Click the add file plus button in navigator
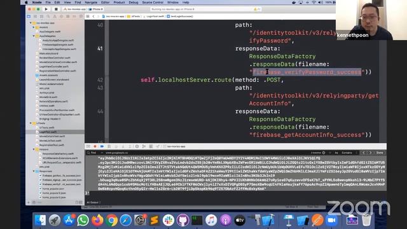The height and width of the screenshot is (229, 407). [29, 202]
